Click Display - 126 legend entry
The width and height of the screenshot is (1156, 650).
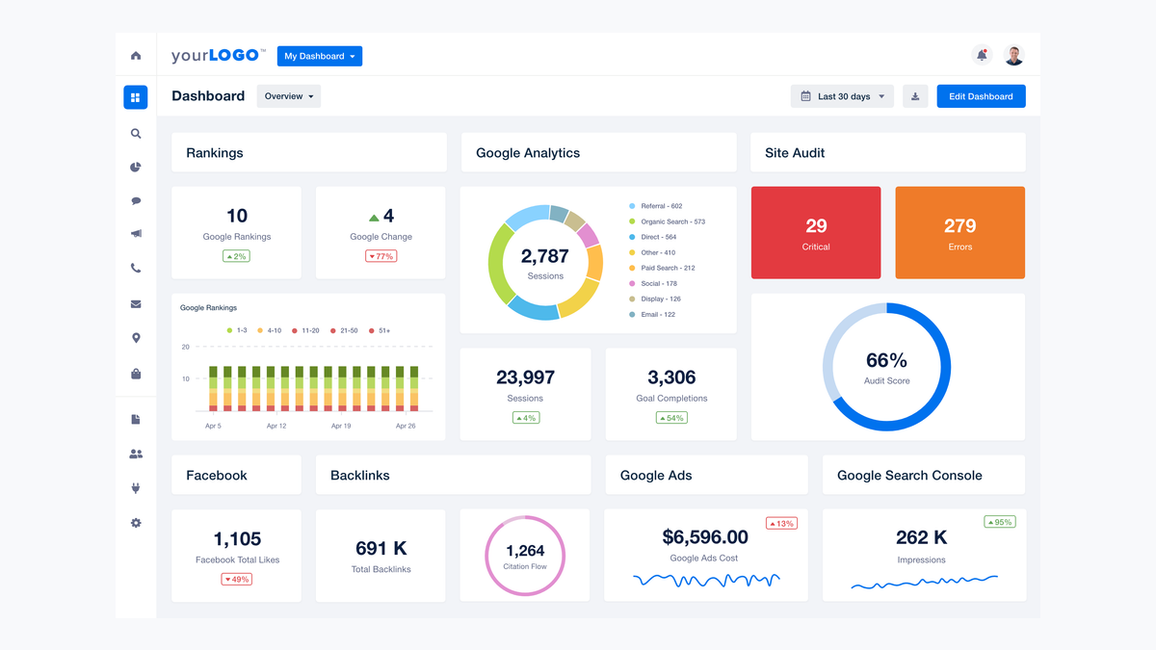tap(655, 299)
